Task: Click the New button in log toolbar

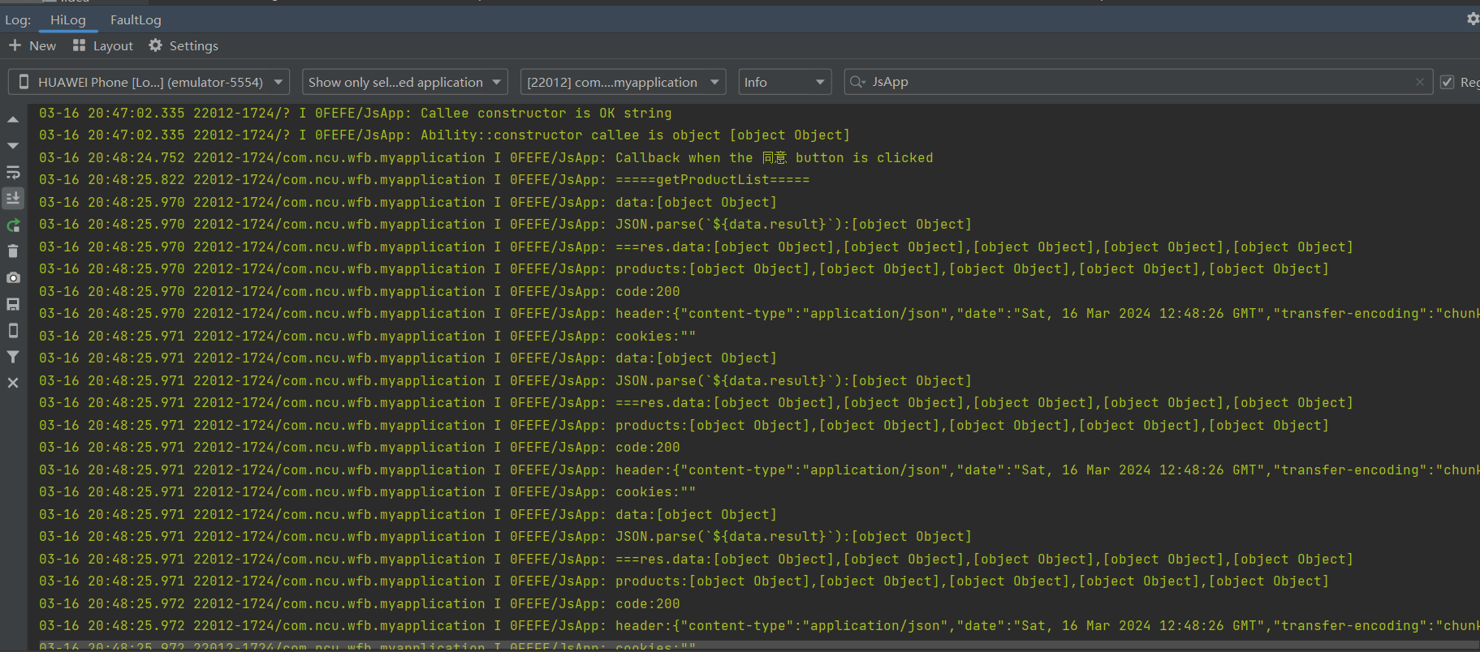Action: pos(32,46)
